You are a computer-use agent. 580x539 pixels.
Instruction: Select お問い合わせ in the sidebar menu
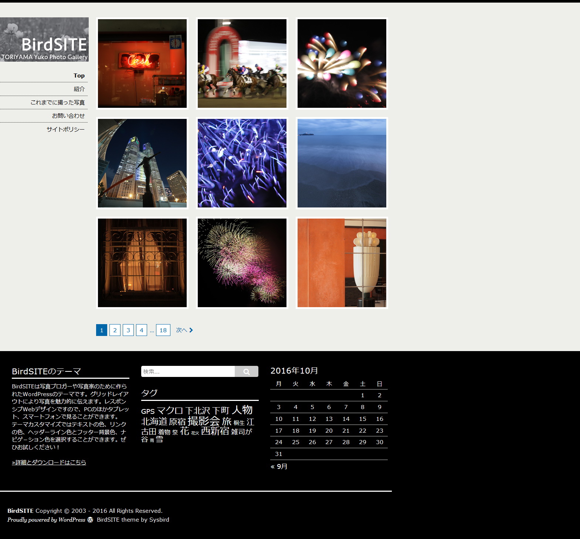(x=68, y=116)
